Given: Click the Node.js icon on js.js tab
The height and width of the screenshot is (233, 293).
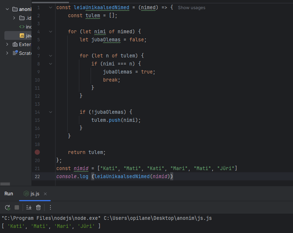Looking at the screenshot, I should pyautogui.click(x=26, y=194).
